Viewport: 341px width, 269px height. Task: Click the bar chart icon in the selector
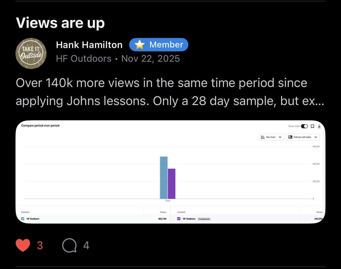point(263,137)
